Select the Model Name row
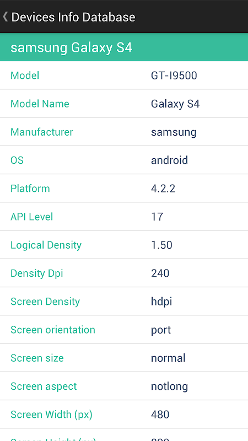The height and width of the screenshot is (441, 248). [124, 104]
